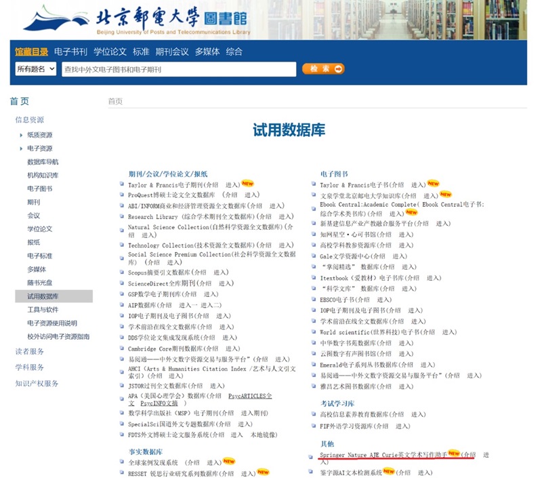542x478 pixels.
Task: Switch to the 期刊会议 search tab
Action: coord(172,52)
